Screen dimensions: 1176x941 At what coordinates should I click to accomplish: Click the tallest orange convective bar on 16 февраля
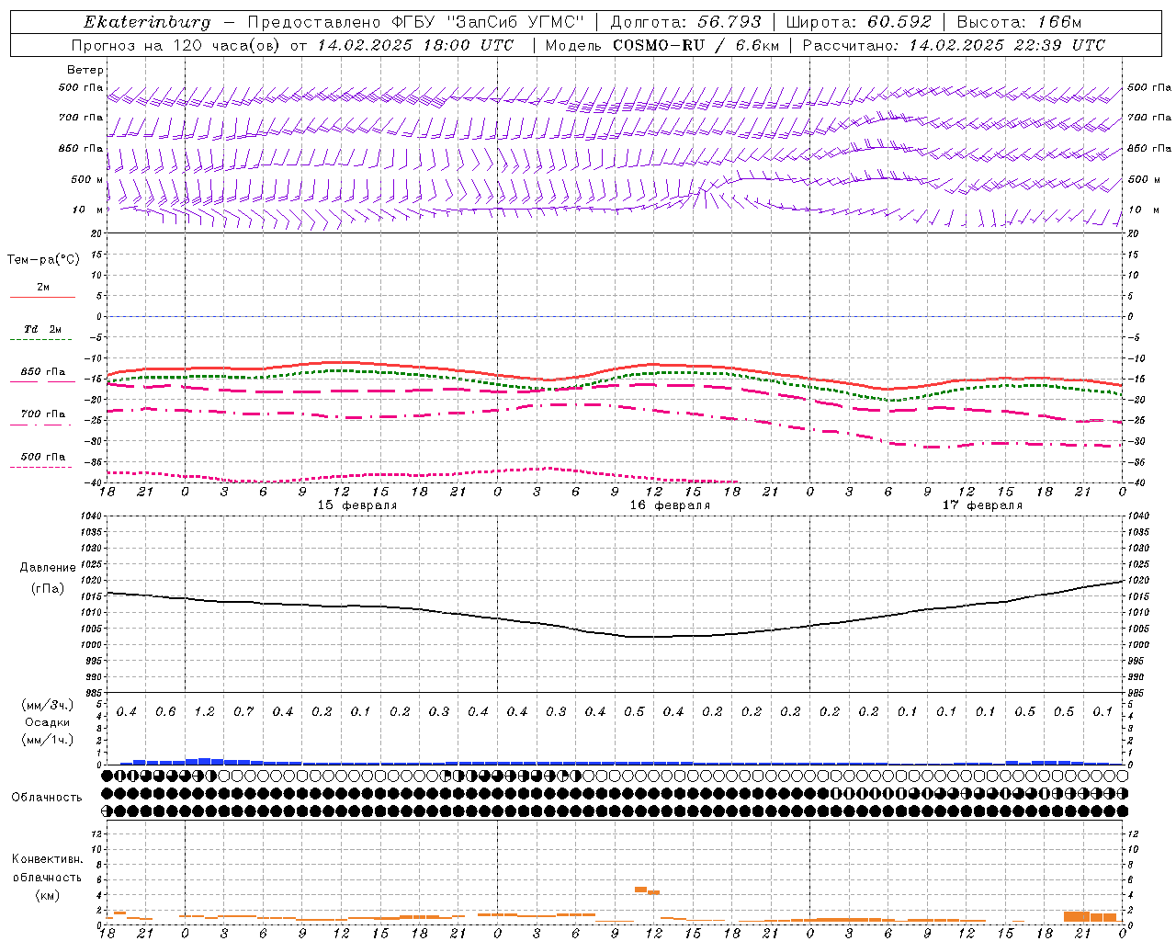[x=641, y=890]
